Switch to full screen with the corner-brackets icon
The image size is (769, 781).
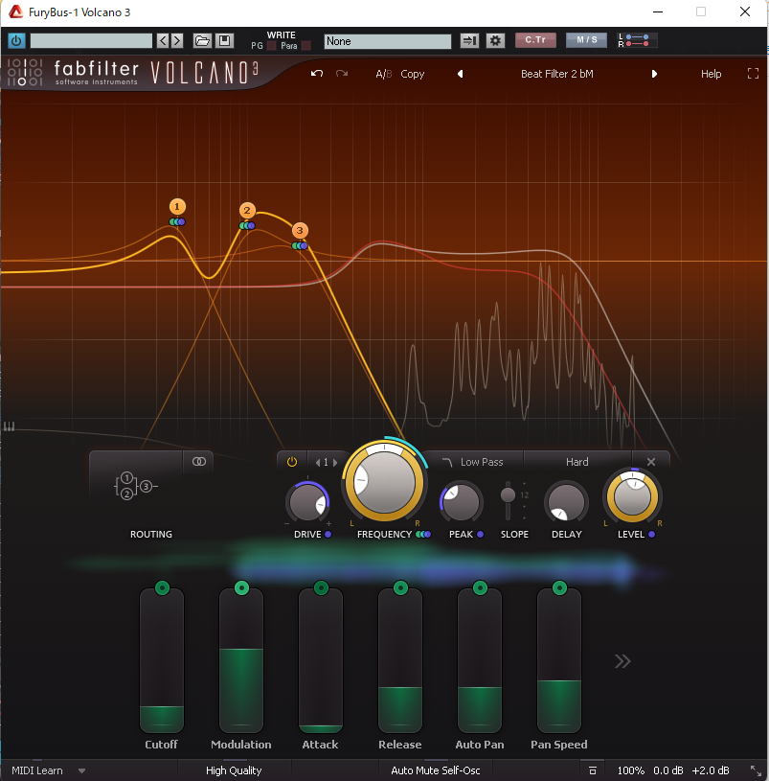[753, 74]
